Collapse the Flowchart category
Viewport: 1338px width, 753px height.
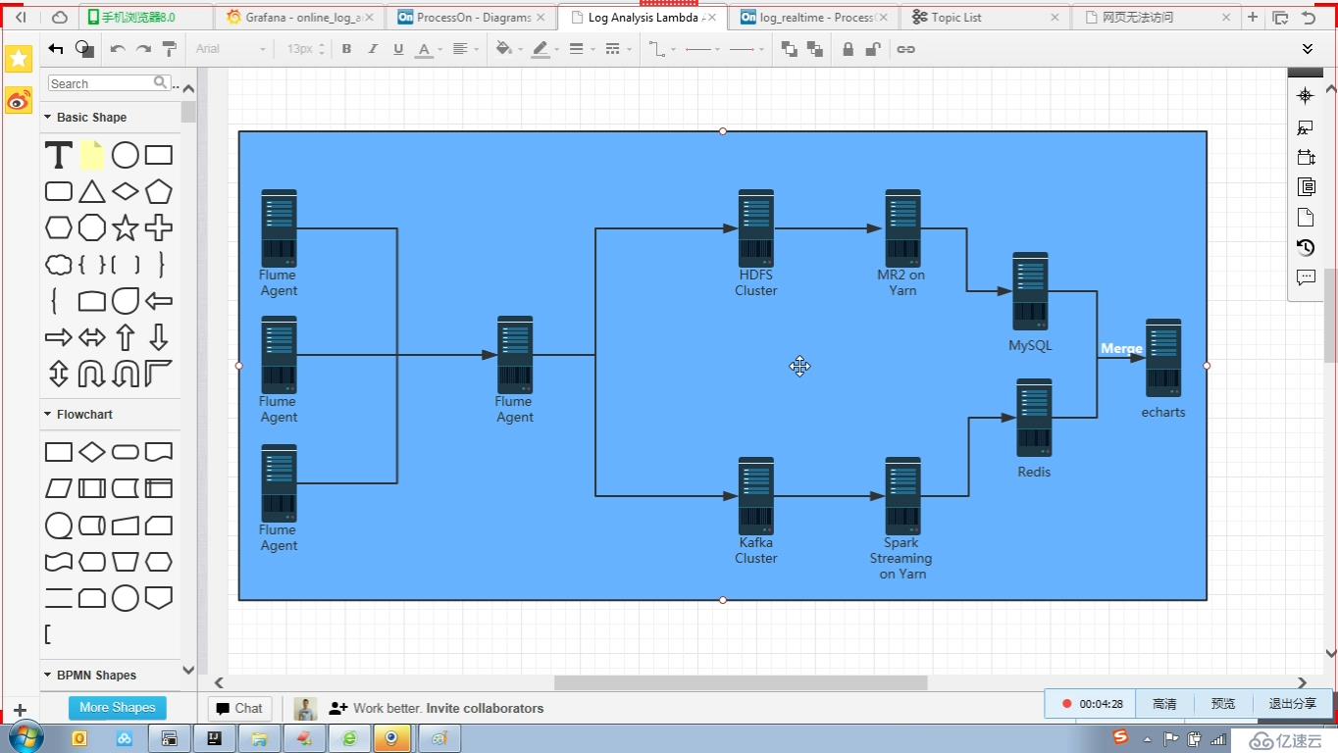(x=78, y=414)
